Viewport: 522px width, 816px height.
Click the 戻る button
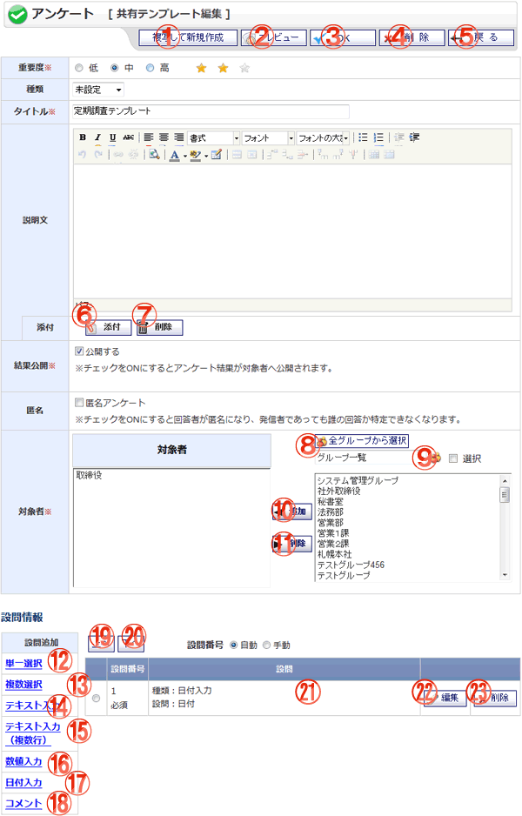coord(481,38)
